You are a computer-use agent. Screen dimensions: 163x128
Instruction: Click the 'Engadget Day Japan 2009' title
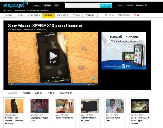39,119
